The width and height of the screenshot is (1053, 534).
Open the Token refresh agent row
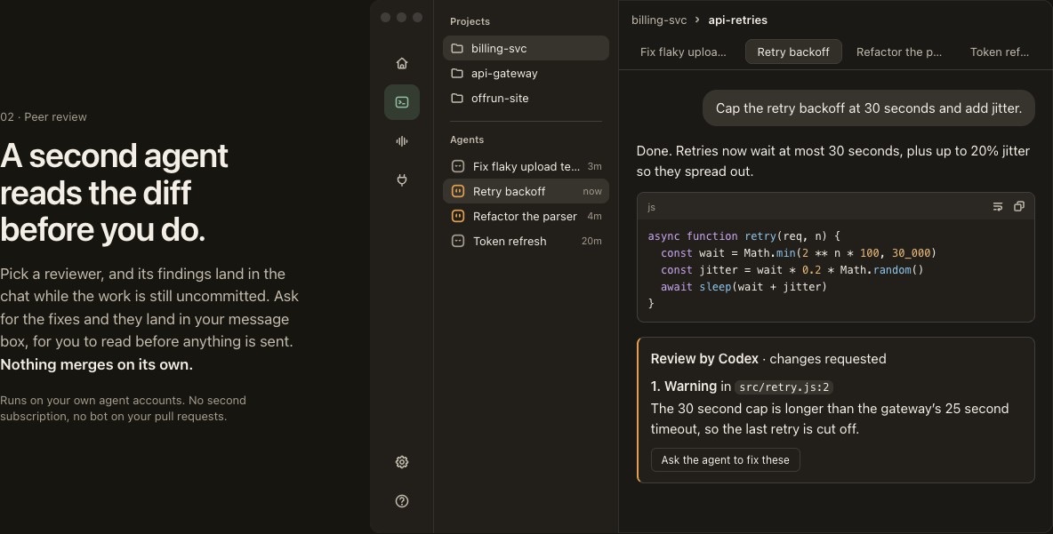point(526,241)
